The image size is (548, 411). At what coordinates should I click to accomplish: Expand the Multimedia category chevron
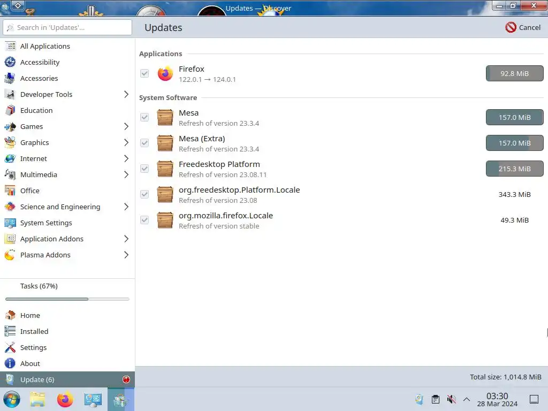[x=126, y=175]
